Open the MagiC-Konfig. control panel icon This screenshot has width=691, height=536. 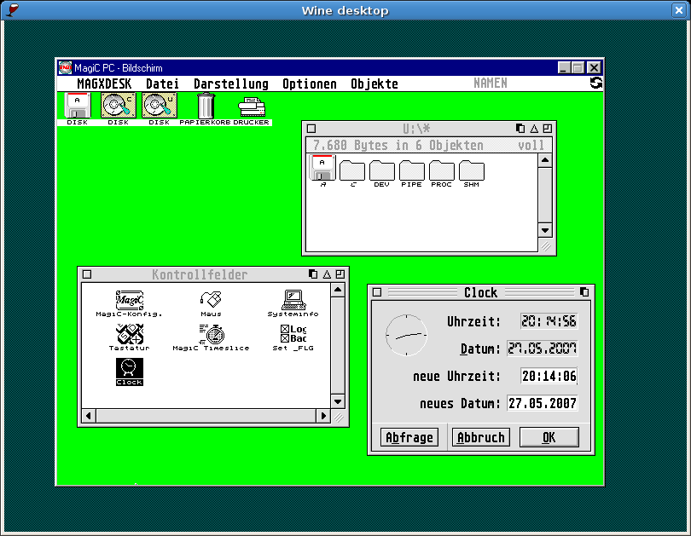coord(129,303)
